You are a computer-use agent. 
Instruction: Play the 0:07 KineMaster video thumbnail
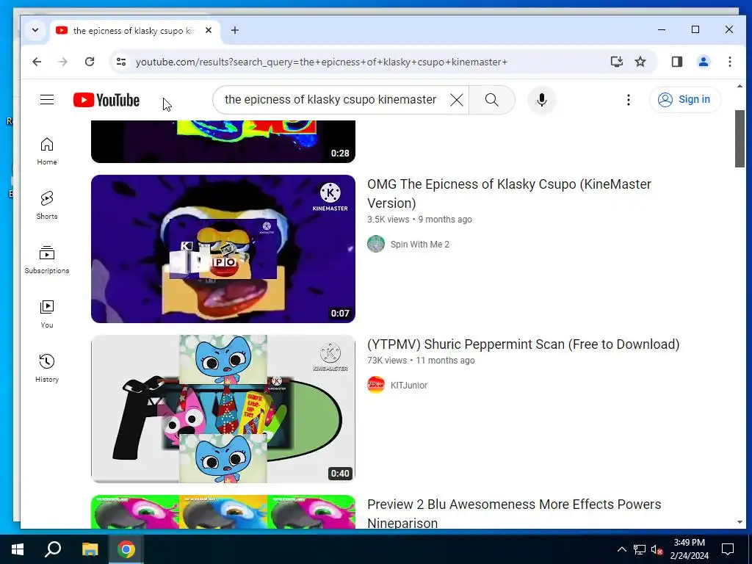tap(223, 248)
